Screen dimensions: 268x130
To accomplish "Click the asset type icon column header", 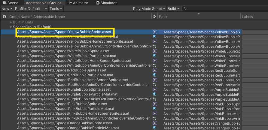I will pyautogui.click(x=154, y=17).
